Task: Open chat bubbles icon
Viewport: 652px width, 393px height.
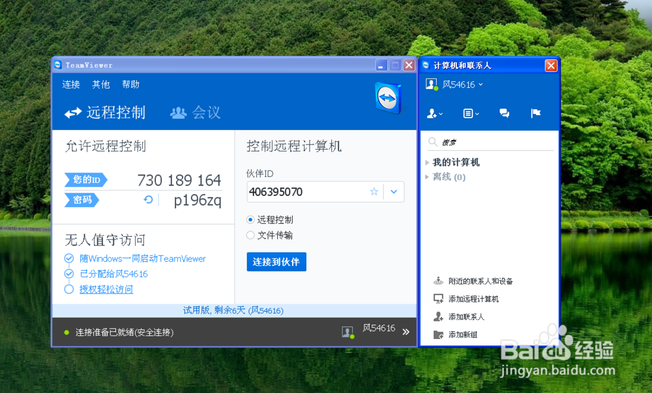Action: 505,113
